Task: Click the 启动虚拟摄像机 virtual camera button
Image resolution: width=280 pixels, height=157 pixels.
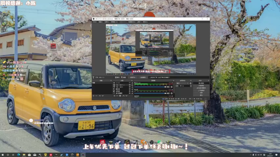Action: coord(201,88)
